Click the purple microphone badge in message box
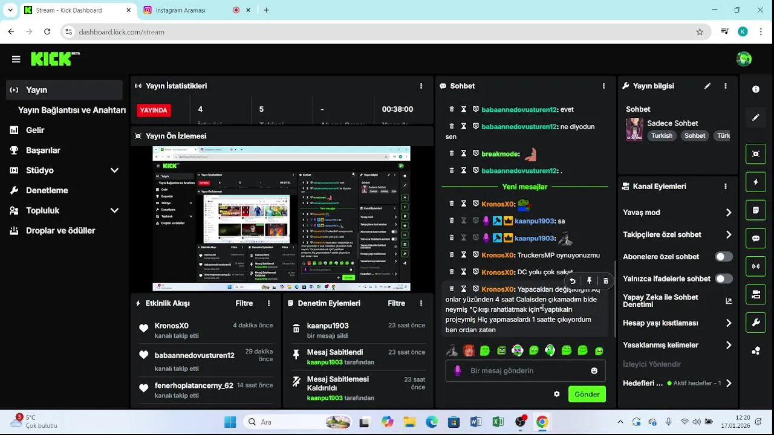774x435 pixels. tap(458, 370)
